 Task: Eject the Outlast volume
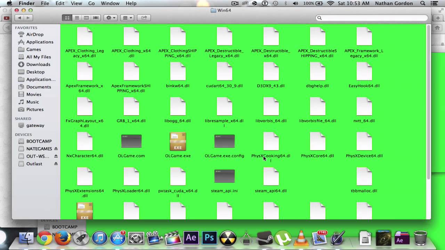coord(56,164)
